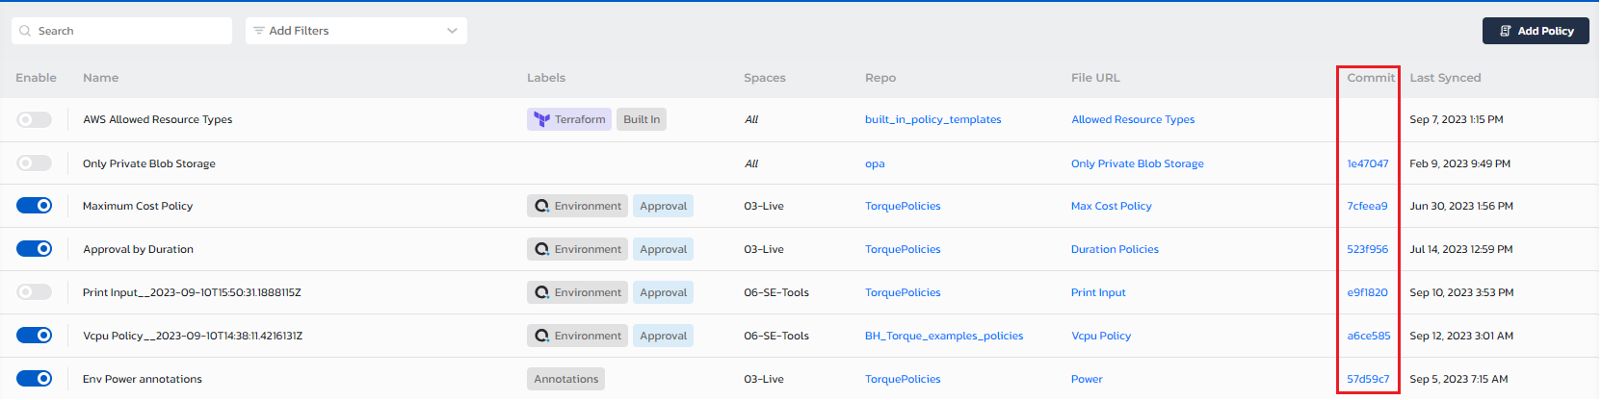Open the Duration Policies file link
1602x400 pixels.
point(1115,249)
